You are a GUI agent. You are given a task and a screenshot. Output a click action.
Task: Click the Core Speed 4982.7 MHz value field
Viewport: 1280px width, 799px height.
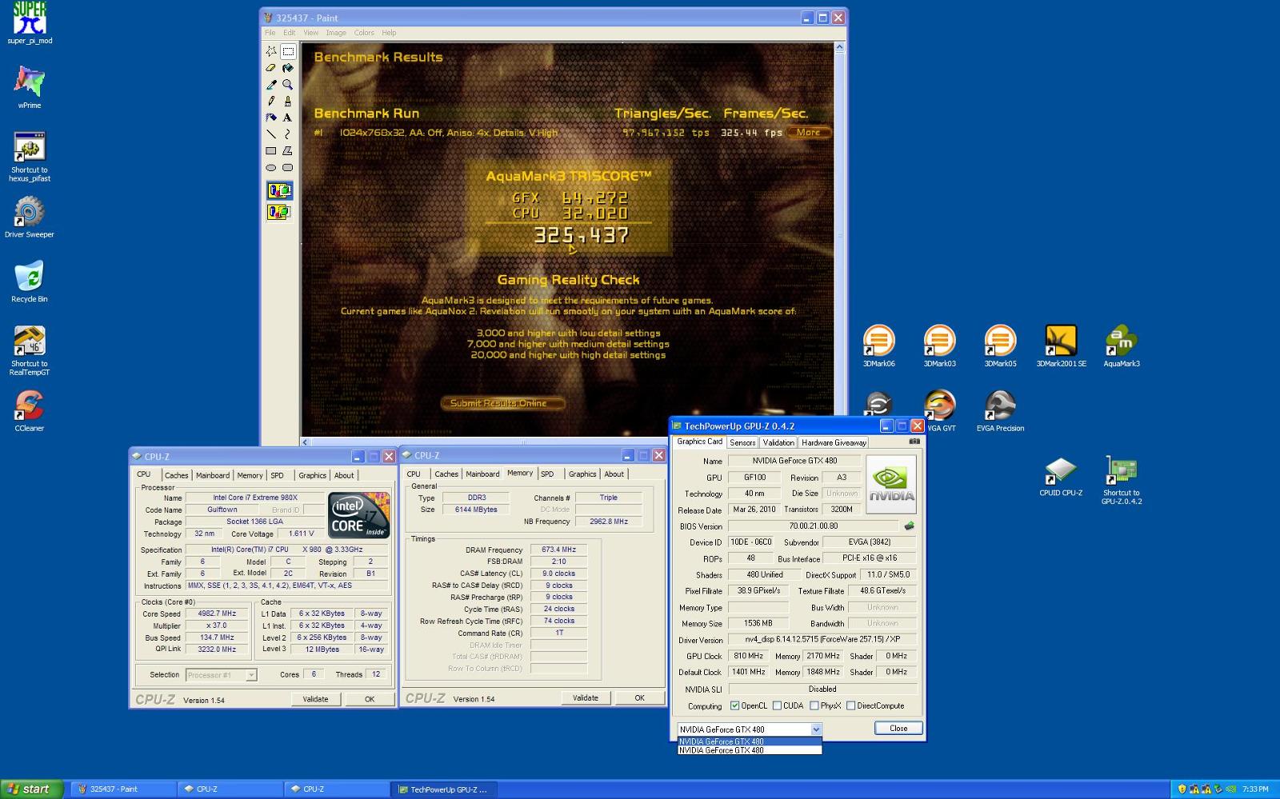click(x=217, y=613)
